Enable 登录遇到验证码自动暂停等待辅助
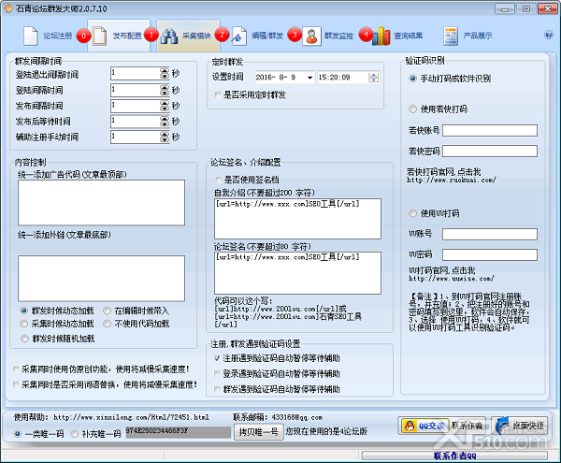 coord(217,374)
